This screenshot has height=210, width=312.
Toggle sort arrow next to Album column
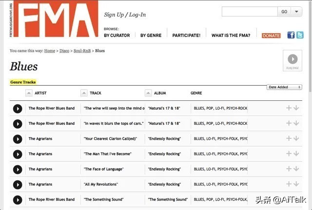tap(148, 93)
